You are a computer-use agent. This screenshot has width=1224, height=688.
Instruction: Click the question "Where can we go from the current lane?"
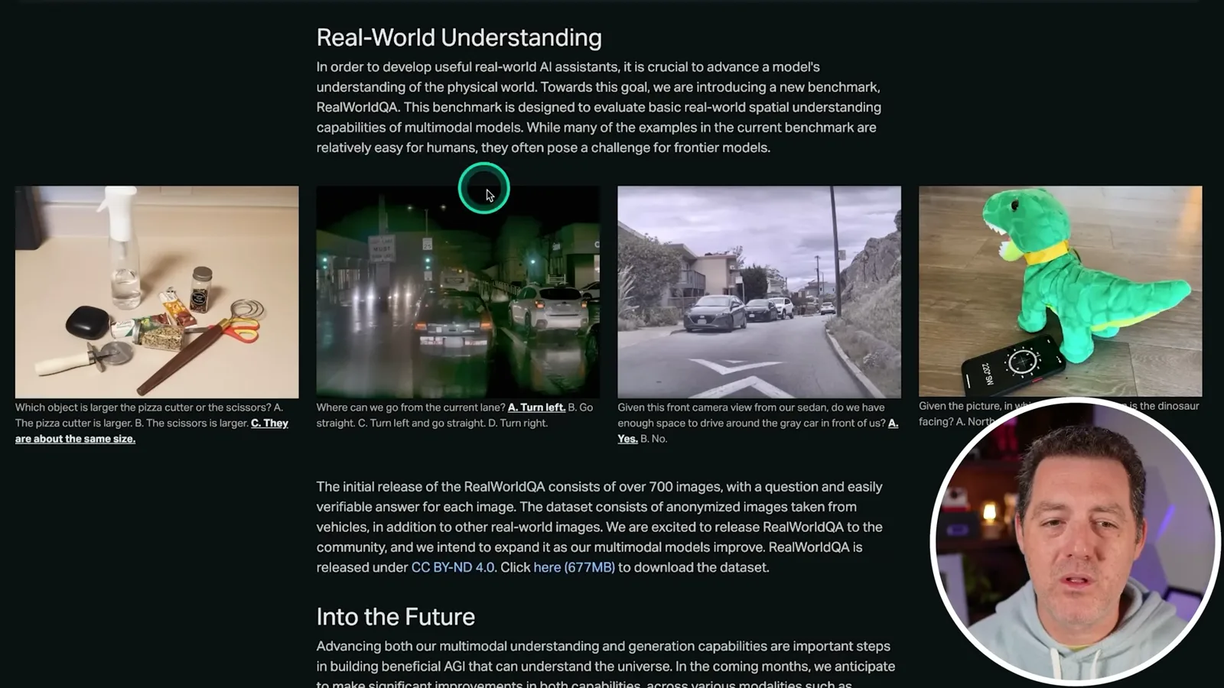pos(411,407)
